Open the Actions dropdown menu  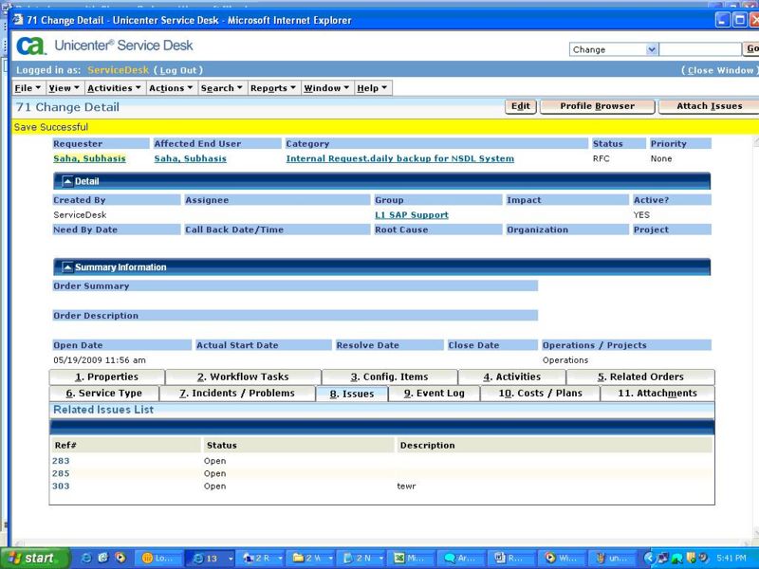pyautogui.click(x=171, y=87)
